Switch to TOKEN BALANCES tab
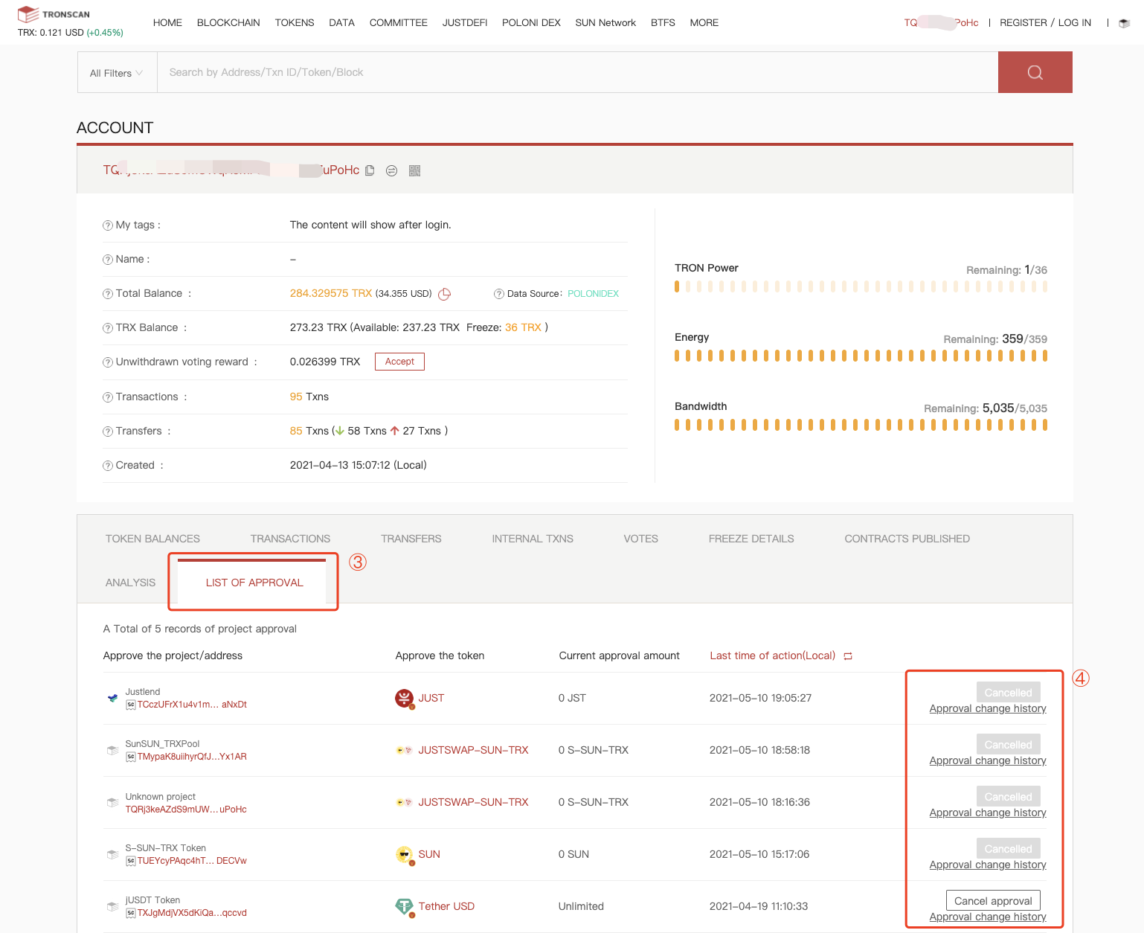This screenshot has width=1144, height=933. 152,539
